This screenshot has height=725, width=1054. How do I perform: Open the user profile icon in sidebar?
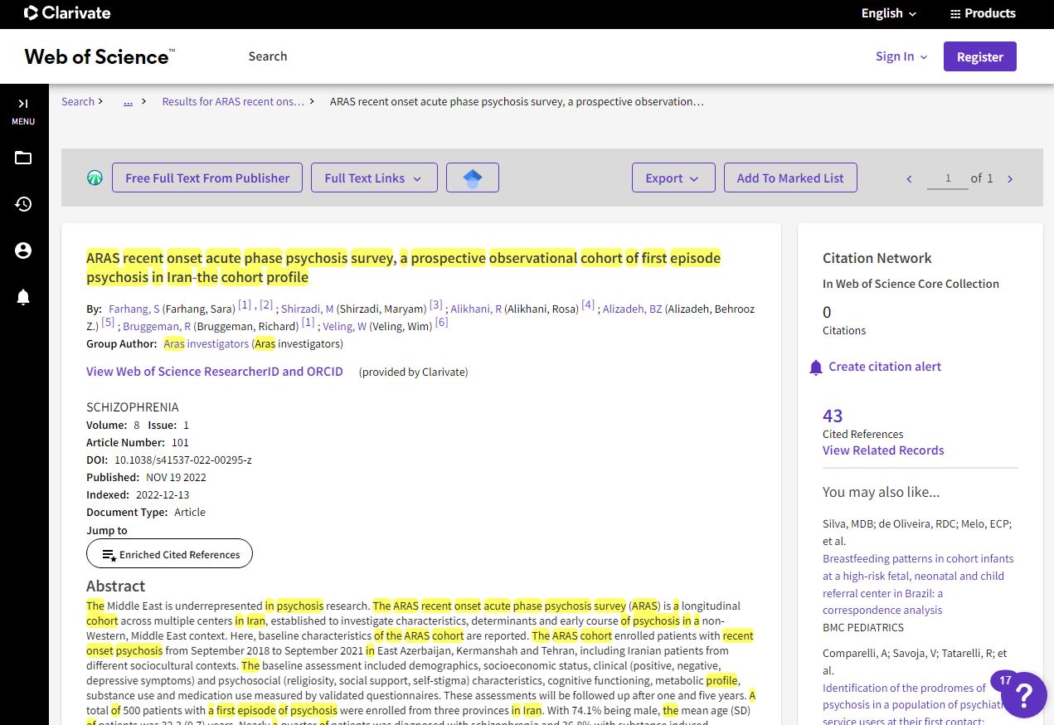(x=23, y=251)
